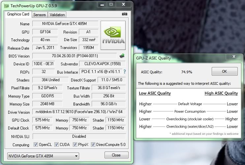Image resolution: width=245 pixels, height=165 pixels.
Task: Click the NVIDIA SLI field showing Disabled
Action: (79, 136)
